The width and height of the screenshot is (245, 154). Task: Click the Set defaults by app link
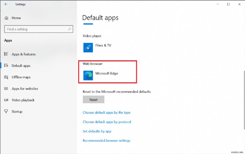(97, 131)
